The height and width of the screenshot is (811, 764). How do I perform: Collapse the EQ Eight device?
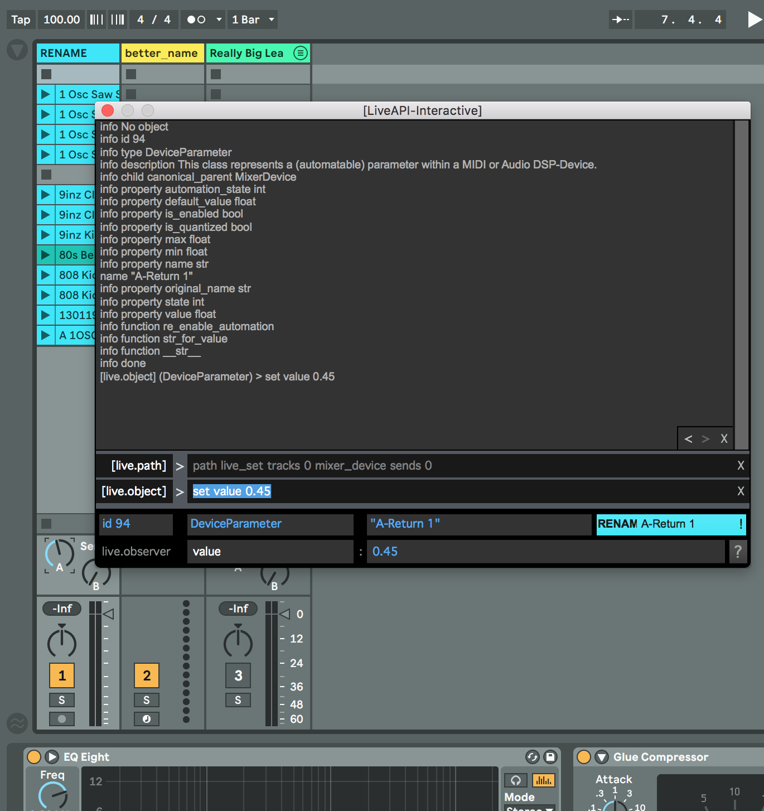tap(52, 757)
